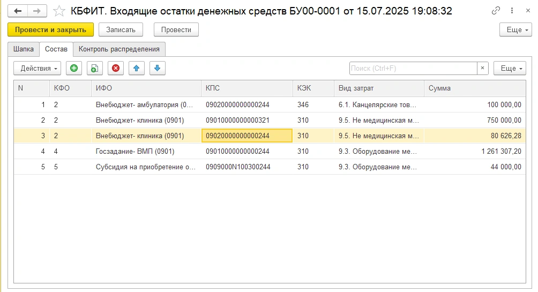Click the КЭК column header

pos(313,88)
